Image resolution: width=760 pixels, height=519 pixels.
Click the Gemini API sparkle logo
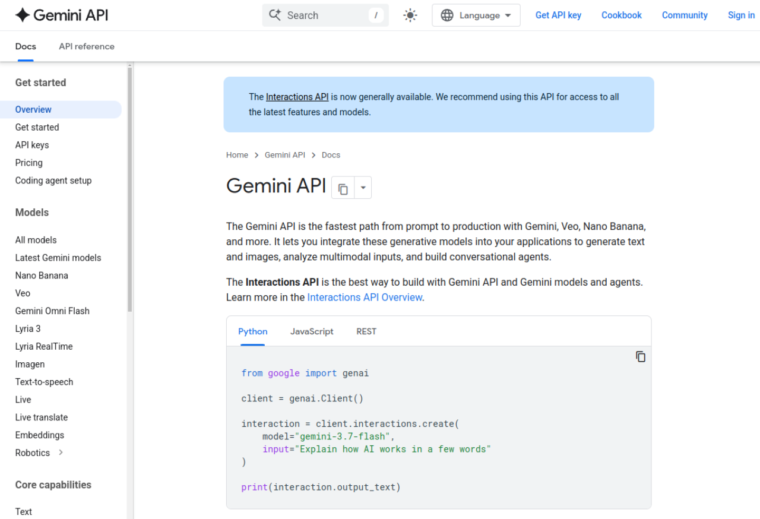pyautogui.click(x=23, y=15)
